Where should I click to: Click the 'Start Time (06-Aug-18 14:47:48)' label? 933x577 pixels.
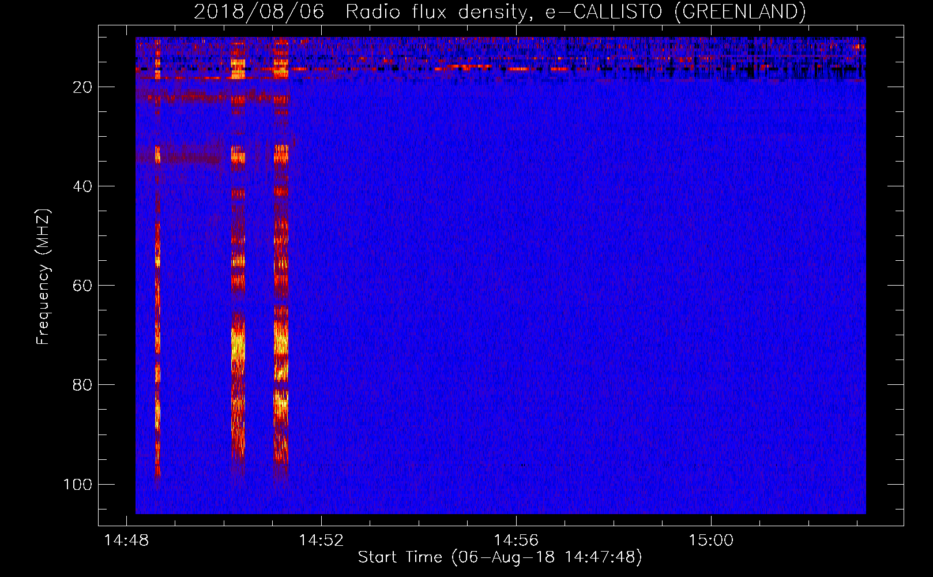pos(500,557)
